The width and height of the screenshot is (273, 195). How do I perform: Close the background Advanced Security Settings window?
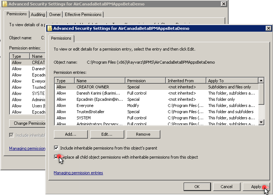pos(223,4)
